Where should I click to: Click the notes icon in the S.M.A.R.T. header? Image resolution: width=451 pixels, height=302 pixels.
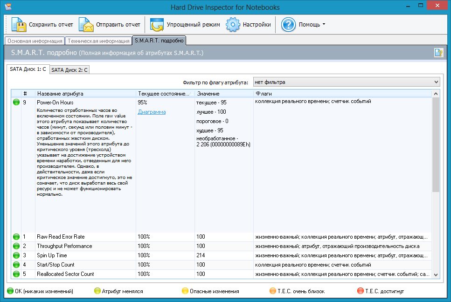[x=438, y=53]
